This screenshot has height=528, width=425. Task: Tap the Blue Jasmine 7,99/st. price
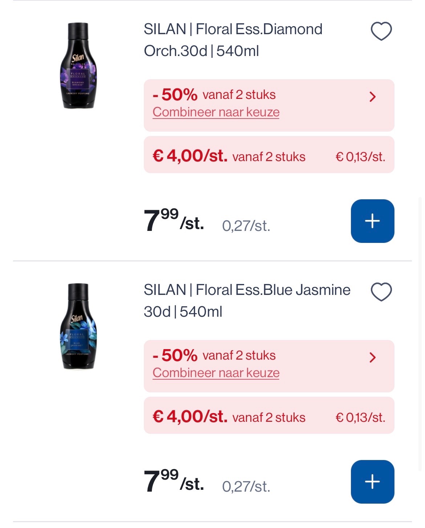[x=174, y=481]
